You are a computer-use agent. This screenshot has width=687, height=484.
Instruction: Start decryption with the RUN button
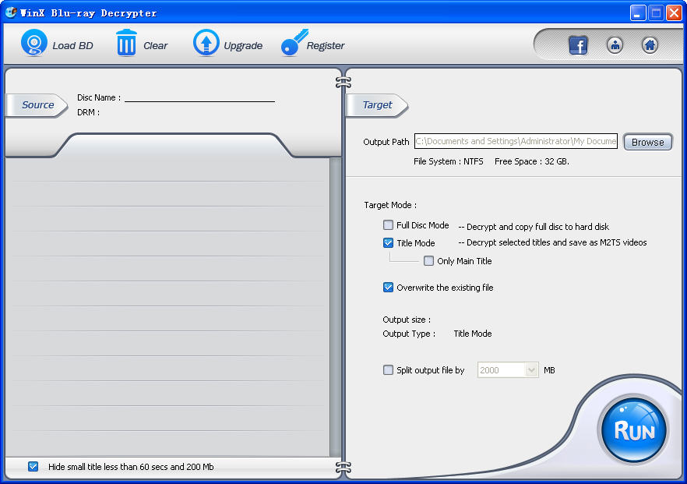pos(634,429)
